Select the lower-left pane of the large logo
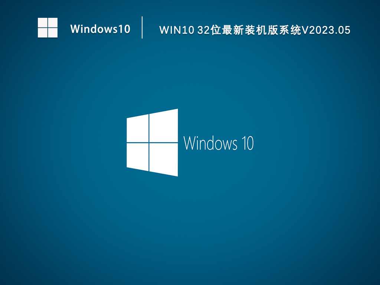 138,156
